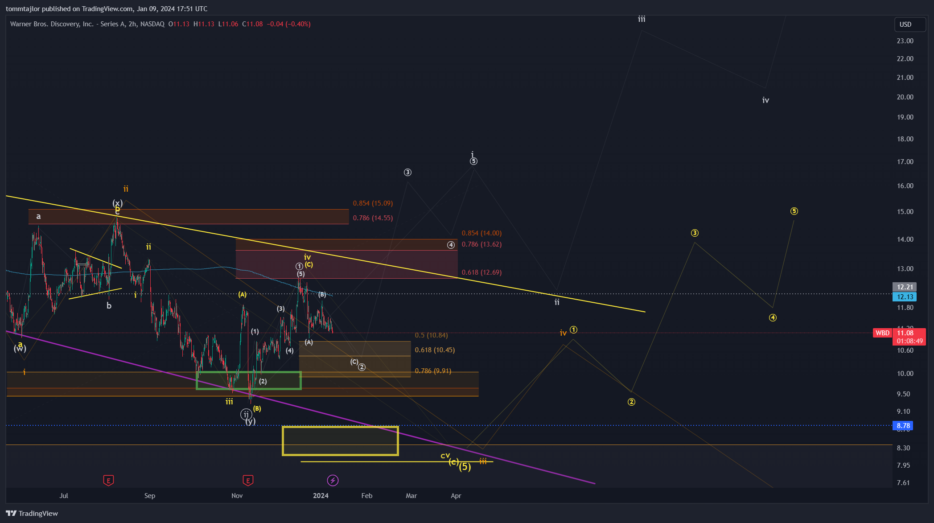Select the yellow-bordered target rectangle

[x=340, y=441]
